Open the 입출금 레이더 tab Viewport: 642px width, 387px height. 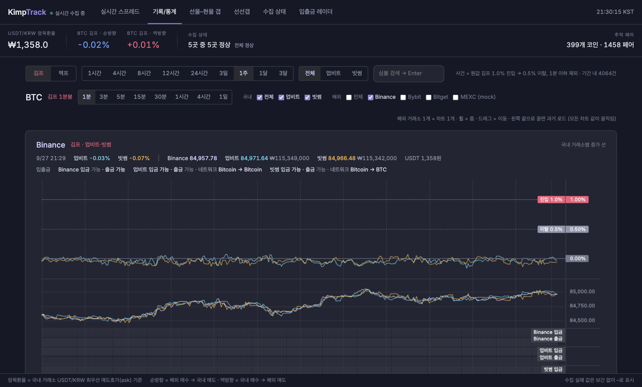point(316,12)
